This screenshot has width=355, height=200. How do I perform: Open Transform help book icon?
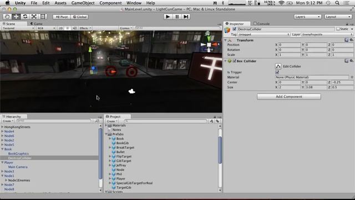click(x=346, y=40)
